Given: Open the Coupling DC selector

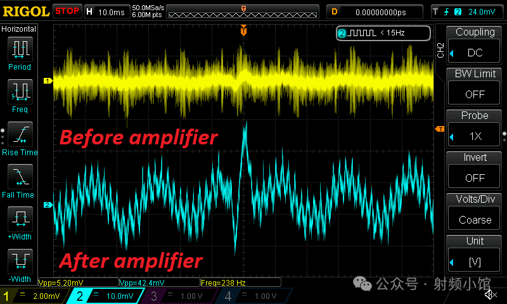Looking at the screenshot, I should coord(475,43).
